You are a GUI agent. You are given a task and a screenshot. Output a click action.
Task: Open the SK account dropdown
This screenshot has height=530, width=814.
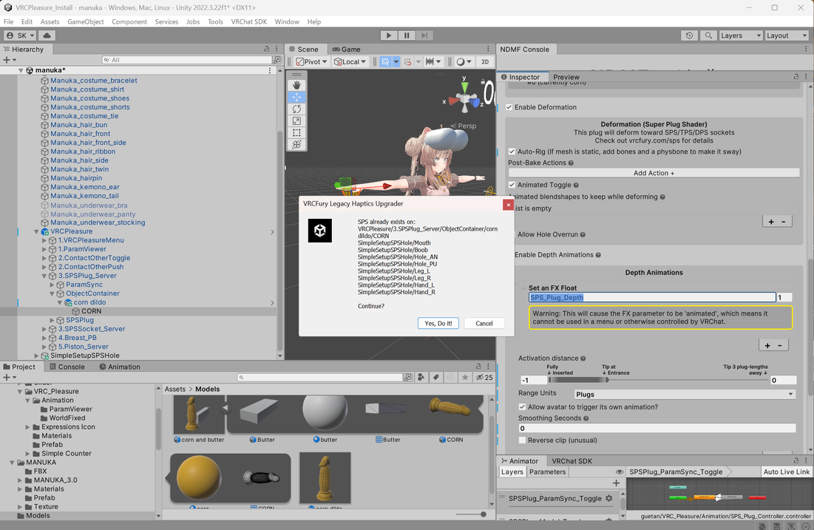20,35
